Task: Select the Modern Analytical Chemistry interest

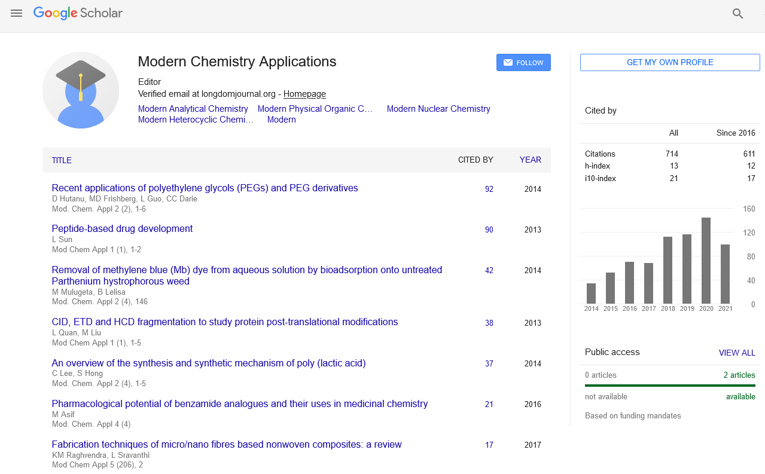Action: pos(193,109)
